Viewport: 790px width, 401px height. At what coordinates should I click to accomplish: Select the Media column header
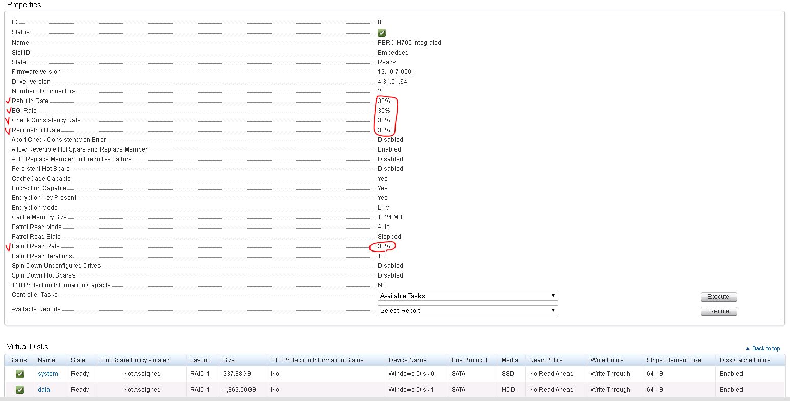tap(510, 360)
